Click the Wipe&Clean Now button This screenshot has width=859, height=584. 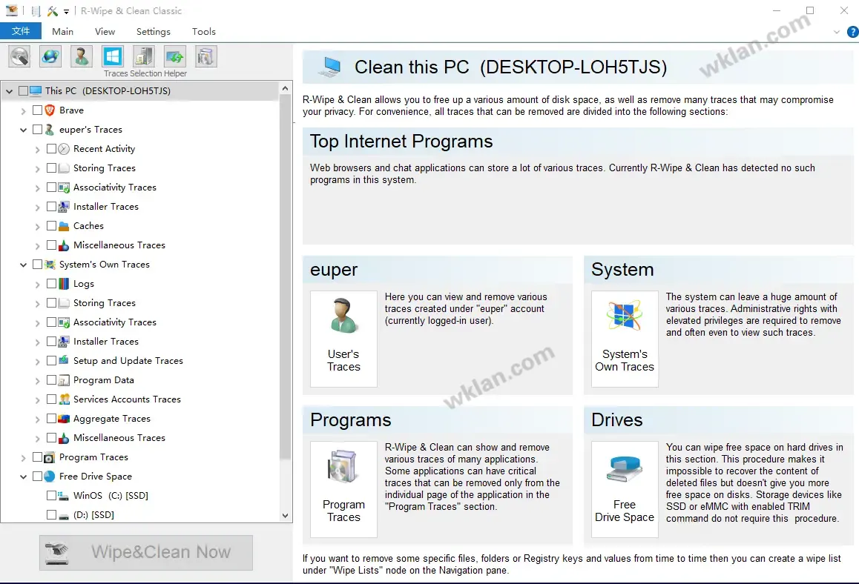coord(145,552)
